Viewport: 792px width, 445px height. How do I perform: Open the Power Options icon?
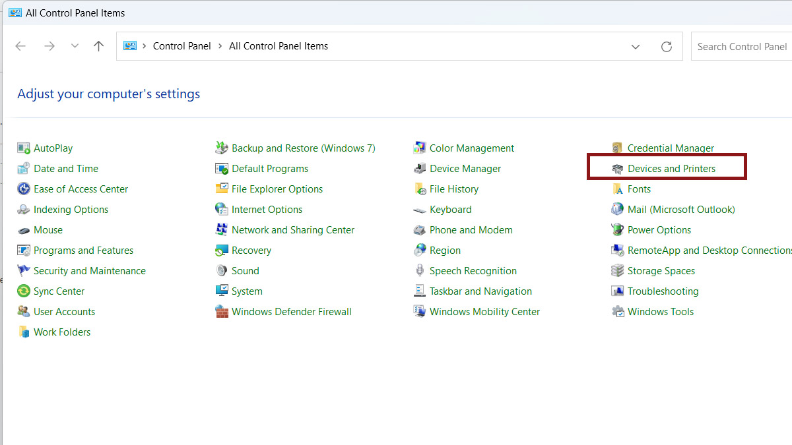(x=618, y=230)
